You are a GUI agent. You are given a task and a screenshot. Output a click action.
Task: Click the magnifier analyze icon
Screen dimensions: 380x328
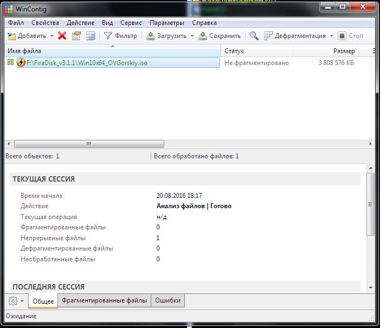pyautogui.click(x=254, y=36)
